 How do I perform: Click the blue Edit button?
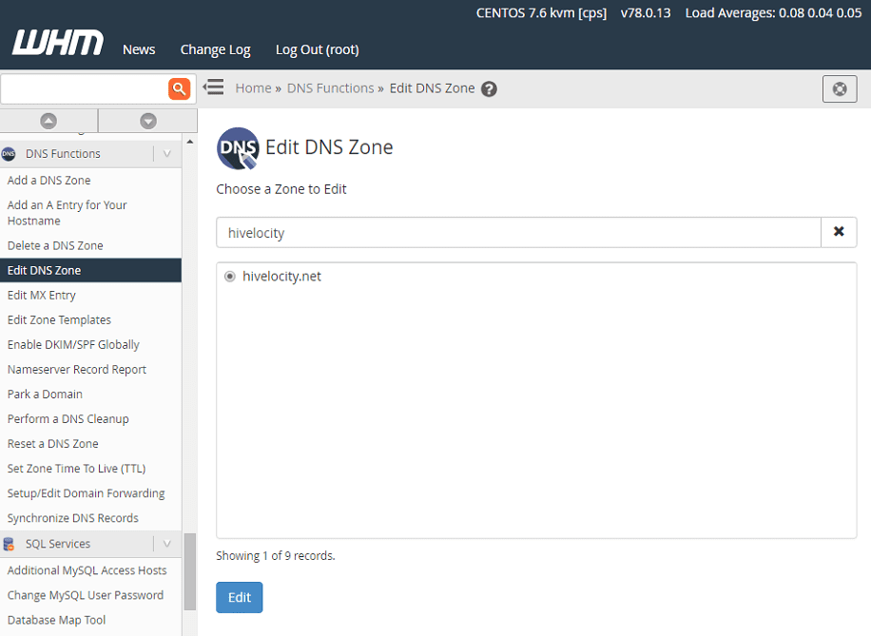239,597
